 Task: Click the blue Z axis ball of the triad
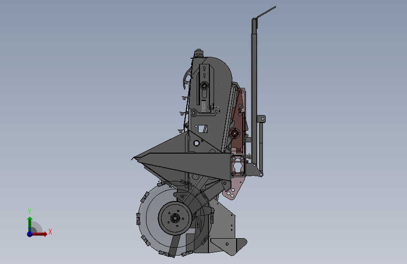point(30,234)
